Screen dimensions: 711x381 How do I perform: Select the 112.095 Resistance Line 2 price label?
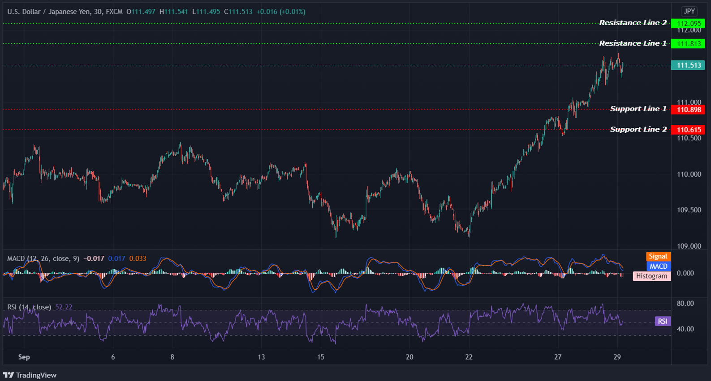688,23
